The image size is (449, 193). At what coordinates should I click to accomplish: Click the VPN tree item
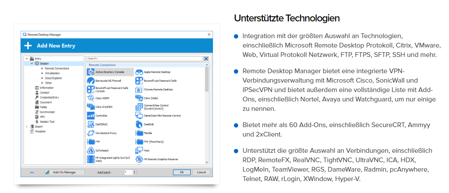tap(42, 117)
